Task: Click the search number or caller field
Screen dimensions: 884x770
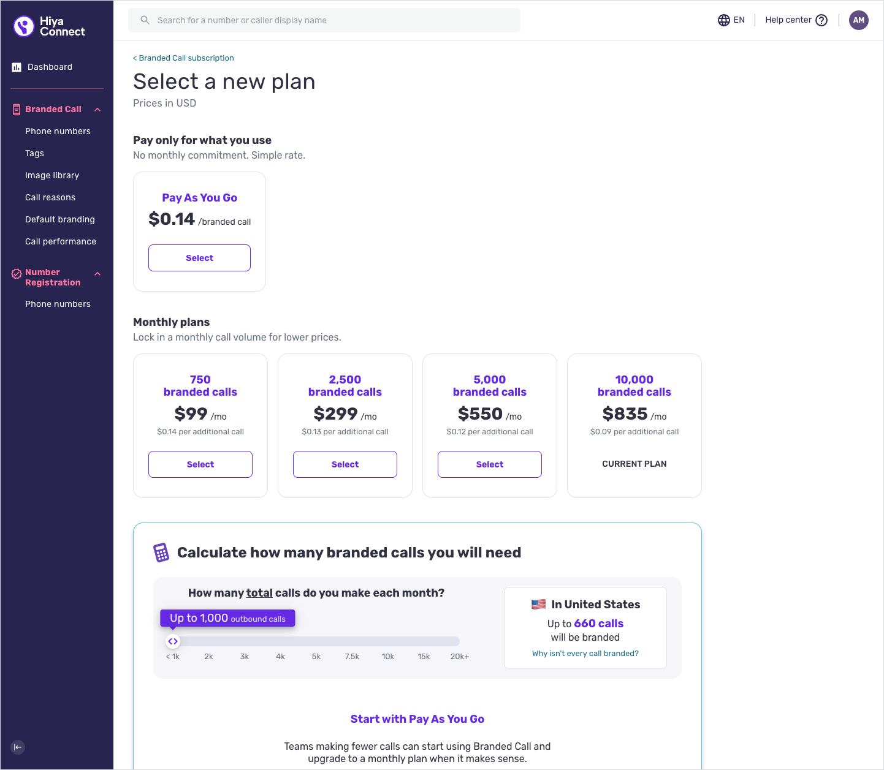Action: point(324,20)
